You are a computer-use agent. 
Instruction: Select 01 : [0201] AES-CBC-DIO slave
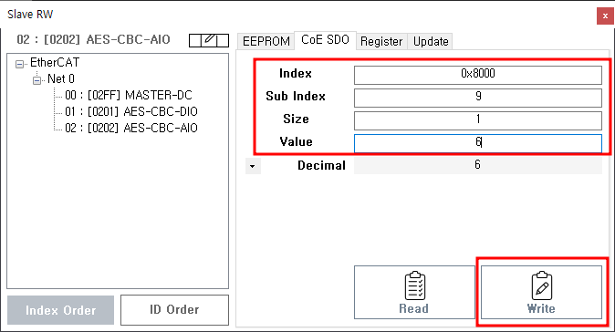(131, 111)
